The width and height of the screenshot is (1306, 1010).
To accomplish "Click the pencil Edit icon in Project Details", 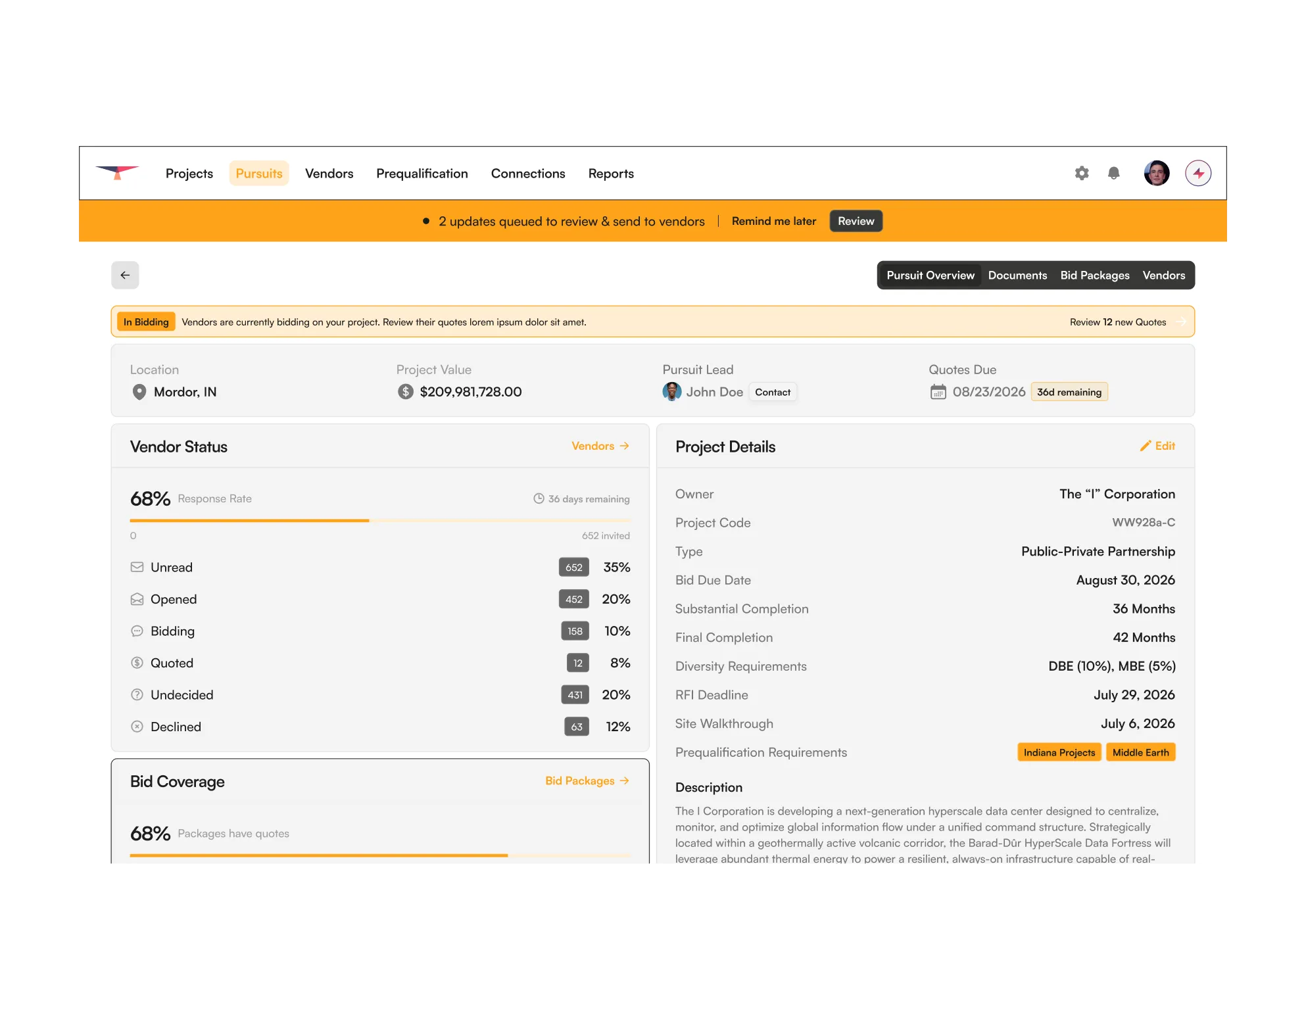I will (x=1146, y=446).
